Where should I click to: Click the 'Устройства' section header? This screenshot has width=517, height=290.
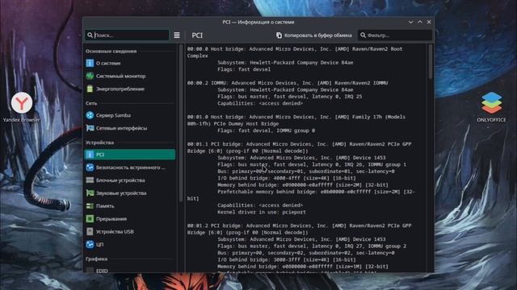pyautogui.click(x=99, y=143)
